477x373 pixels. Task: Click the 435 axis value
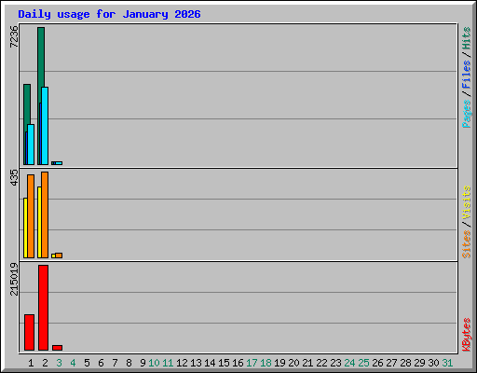tap(14, 177)
